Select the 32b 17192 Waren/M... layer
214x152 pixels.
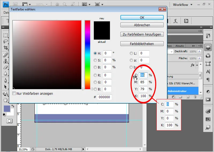[183, 83]
